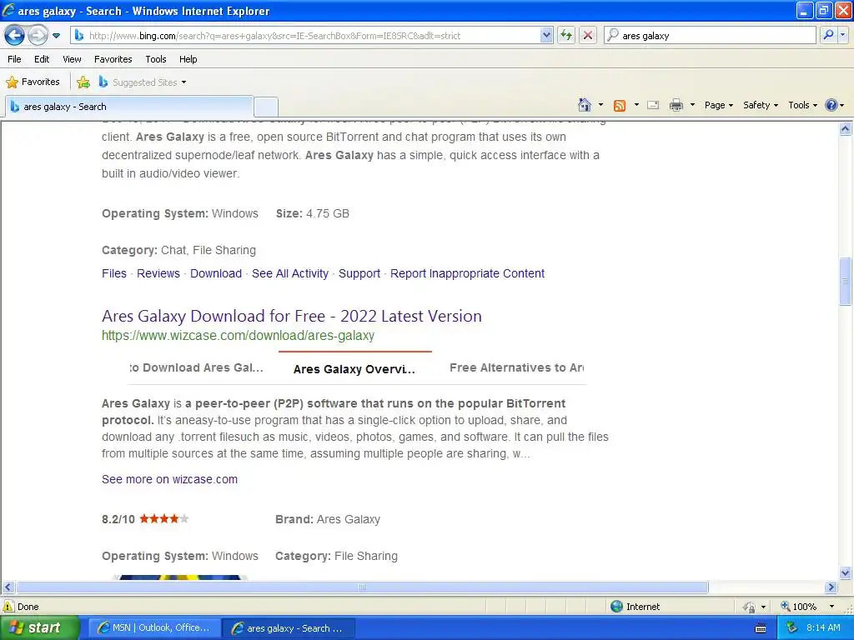The image size is (854, 640).
Task: Open the Files link
Action: coord(113,273)
